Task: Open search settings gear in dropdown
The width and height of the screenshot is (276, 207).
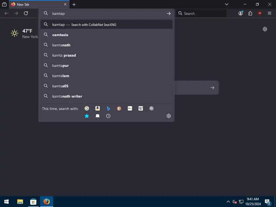Action: pos(169,116)
